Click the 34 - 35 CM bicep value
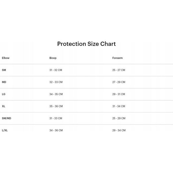173x173 pixels. click(56, 94)
